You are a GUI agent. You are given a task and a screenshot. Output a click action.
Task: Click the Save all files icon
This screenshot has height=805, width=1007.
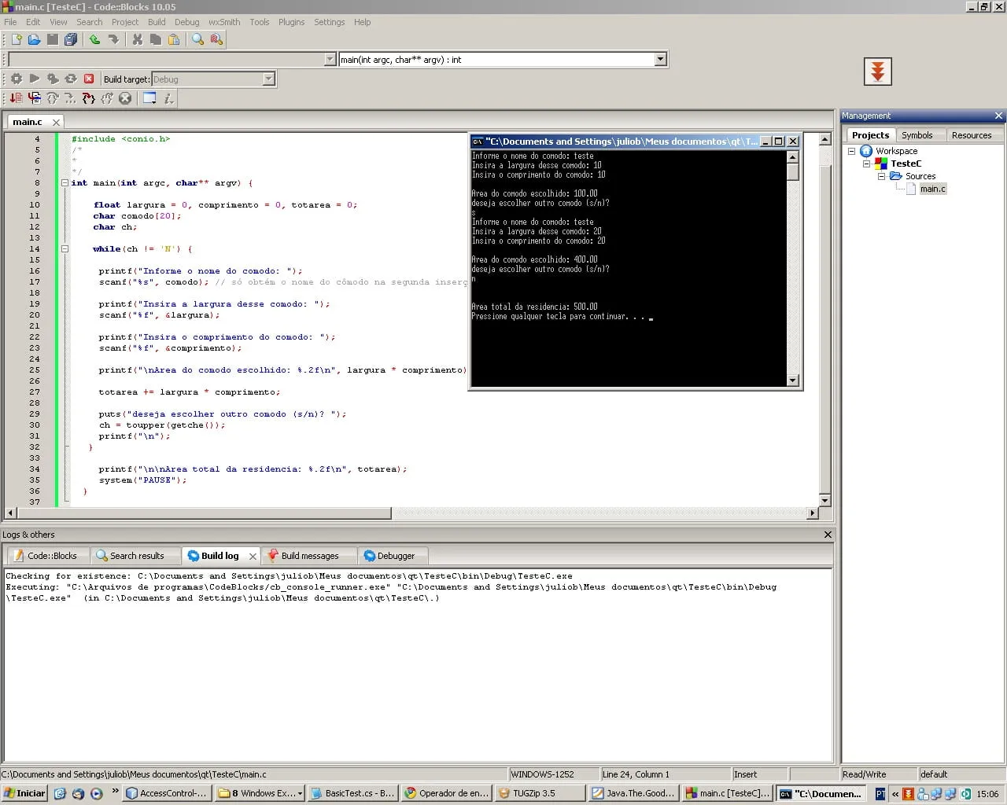pos(71,39)
